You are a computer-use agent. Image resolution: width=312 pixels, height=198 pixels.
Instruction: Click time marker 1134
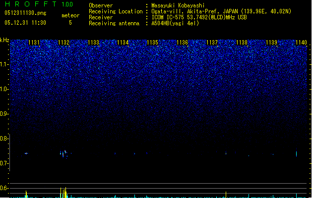coord(123,43)
